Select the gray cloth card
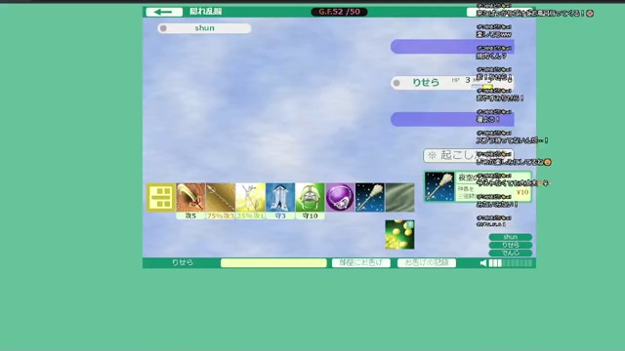The height and width of the screenshot is (351, 625). coord(399,197)
